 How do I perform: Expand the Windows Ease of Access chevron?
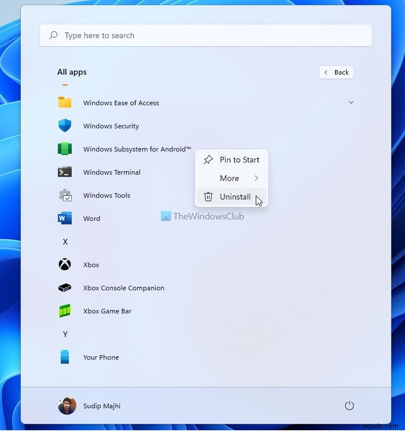(x=351, y=102)
